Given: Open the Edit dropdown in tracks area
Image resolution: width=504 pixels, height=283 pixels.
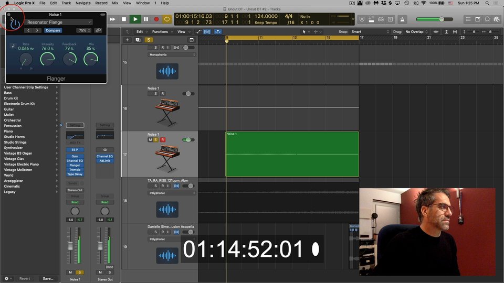Looking at the screenshot, I should pyautogui.click(x=142, y=32).
